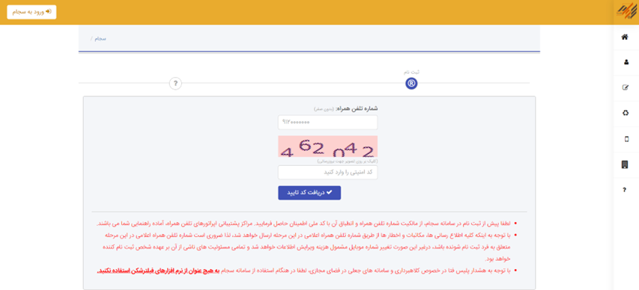
Task: Click the question mark help icon in sidebar
Action: (624, 190)
